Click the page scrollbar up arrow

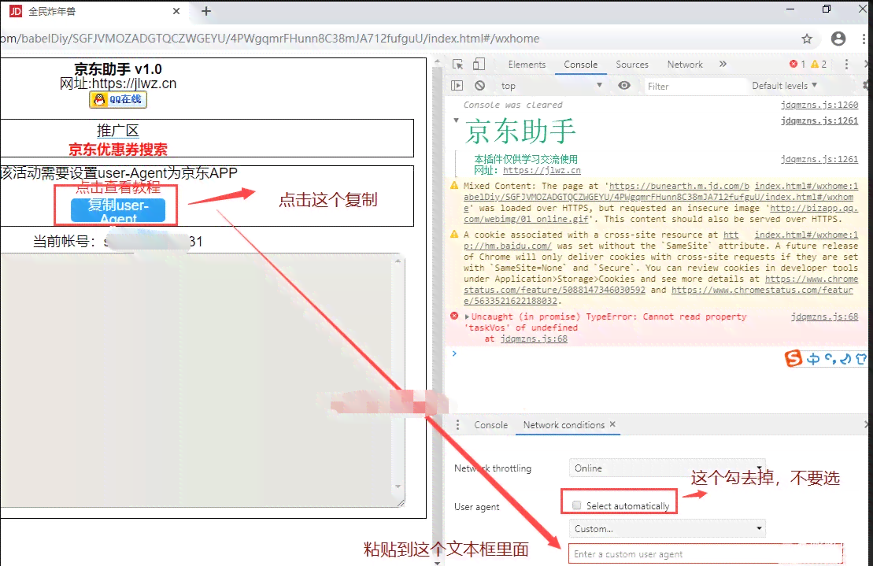(437, 61)
